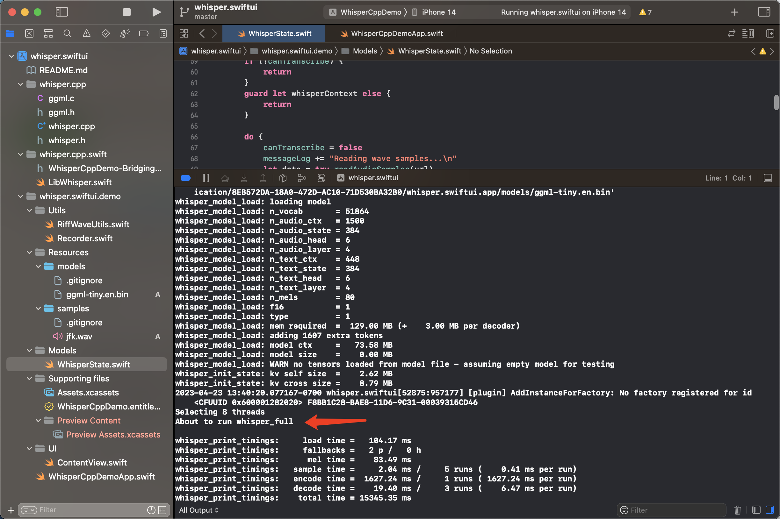Toggle breakpoints activation in debug bar

[x=186, y=178]
